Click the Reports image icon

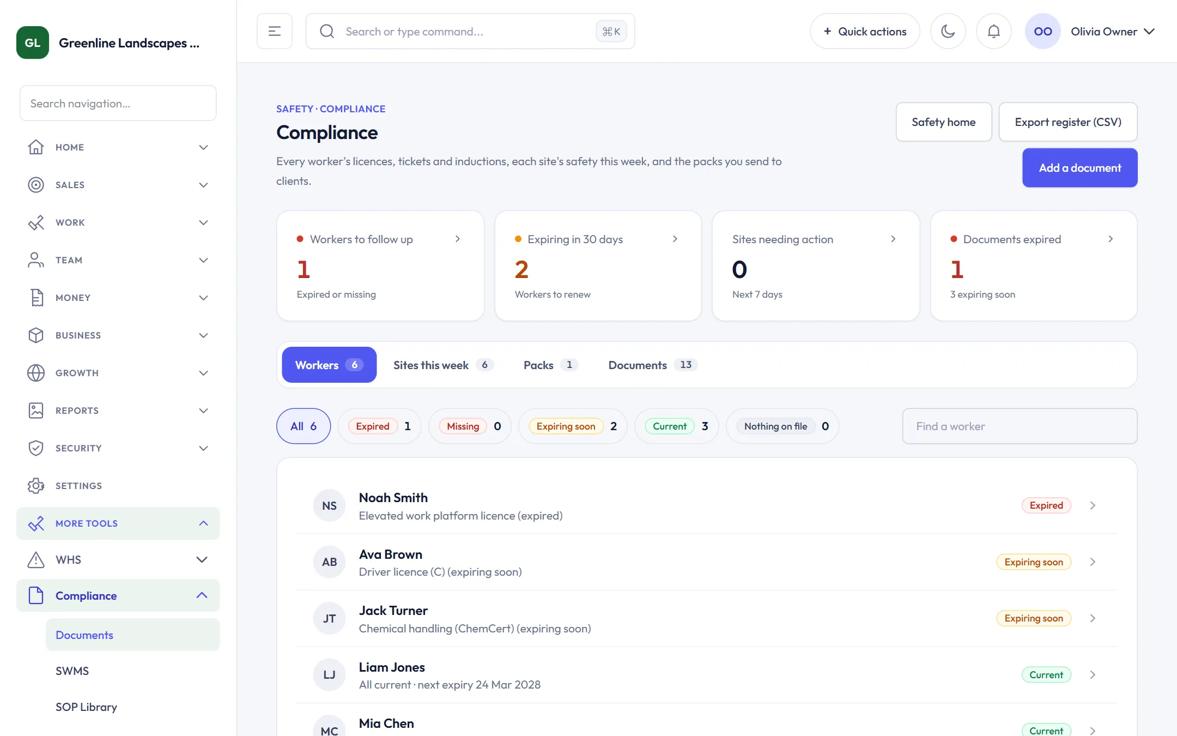point(36,411)
